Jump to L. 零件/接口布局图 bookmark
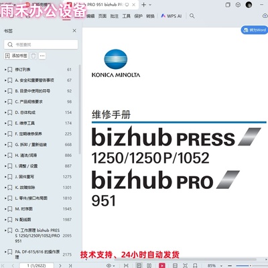The width and height of the screenshot is (268, 268). click(x=31, y=198)
